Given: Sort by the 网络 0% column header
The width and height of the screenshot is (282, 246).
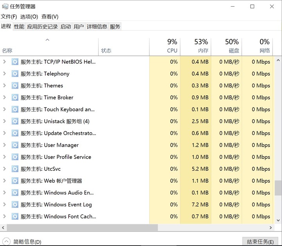Looking at the screenshot, I should [x=257, y=47].
